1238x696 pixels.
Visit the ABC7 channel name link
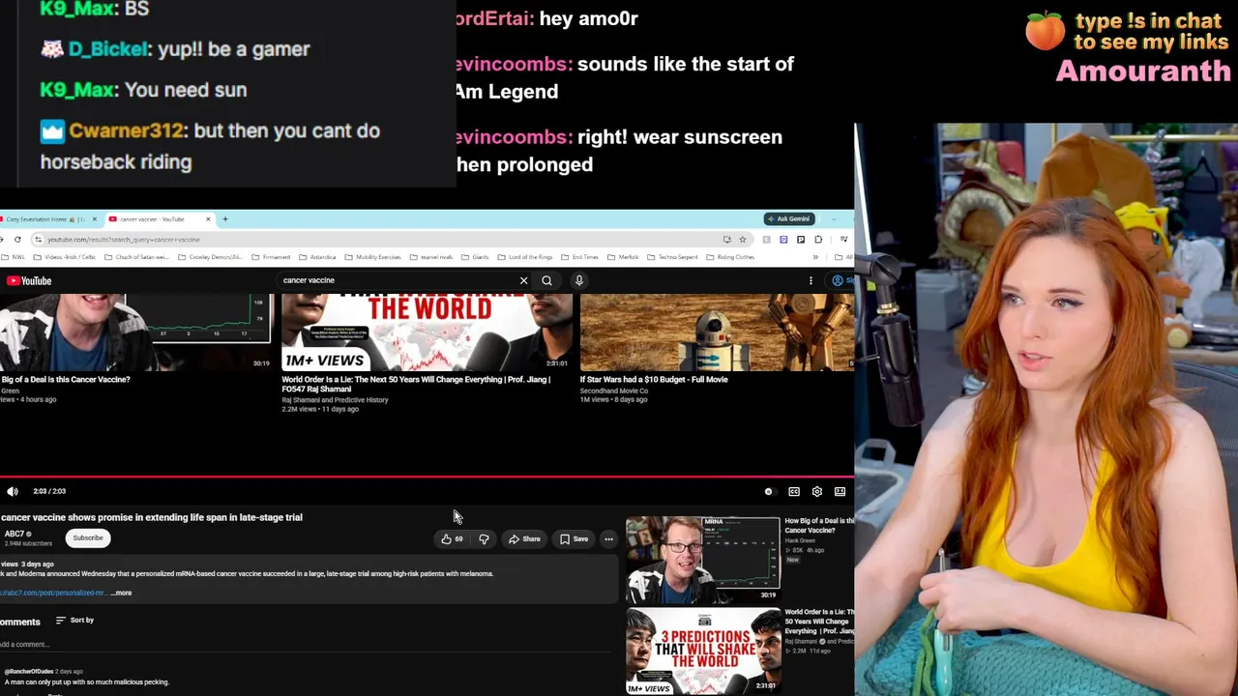click(x=15, y=534)
